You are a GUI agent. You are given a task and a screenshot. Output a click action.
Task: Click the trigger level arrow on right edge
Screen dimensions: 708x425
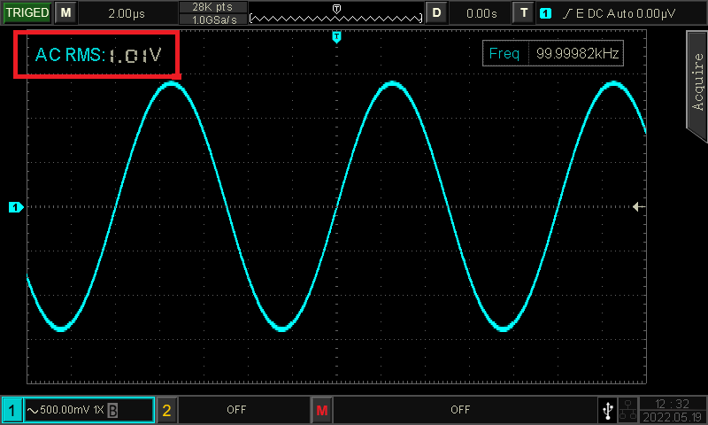[639, 206]
